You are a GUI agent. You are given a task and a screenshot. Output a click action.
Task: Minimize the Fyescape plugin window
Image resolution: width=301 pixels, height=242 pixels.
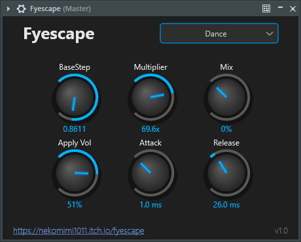pos(280,8)
